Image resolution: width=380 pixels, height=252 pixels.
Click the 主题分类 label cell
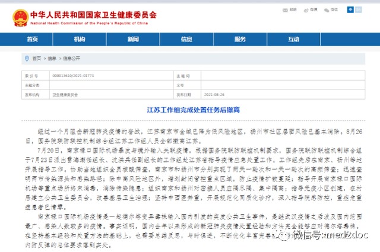[36, 85]
